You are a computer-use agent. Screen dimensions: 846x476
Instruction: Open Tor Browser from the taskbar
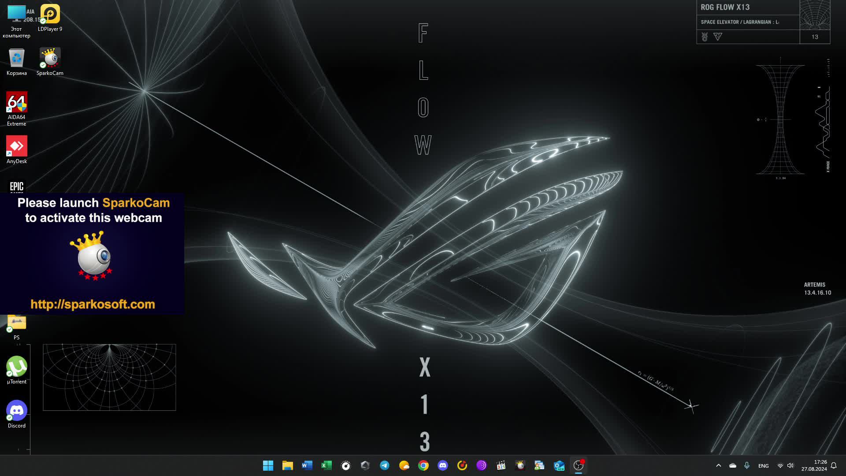pyautogui.click(x=481, y=465)
